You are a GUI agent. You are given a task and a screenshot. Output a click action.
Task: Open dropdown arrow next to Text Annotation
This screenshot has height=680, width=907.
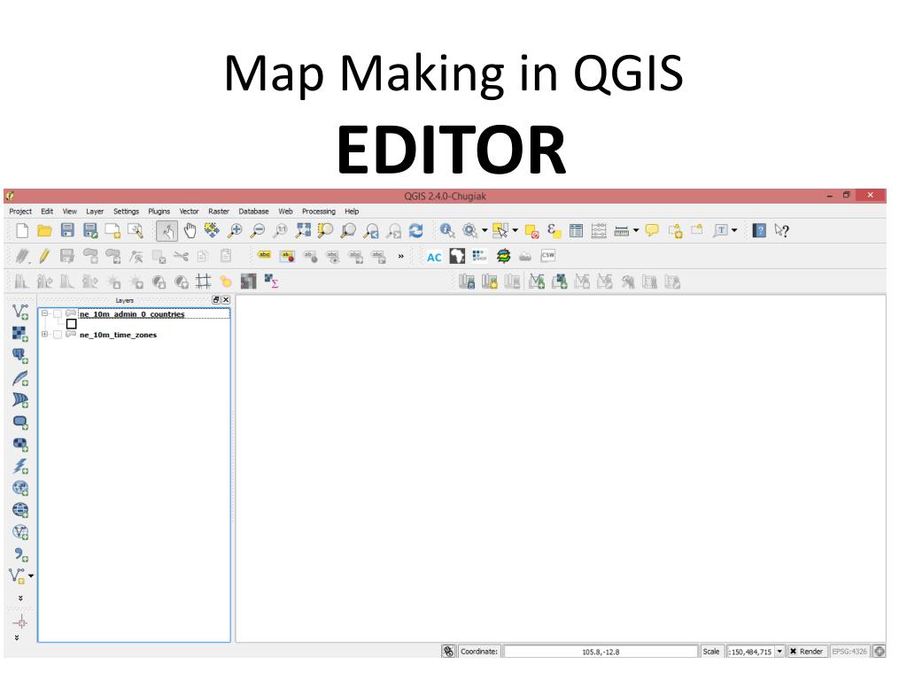click(734, 230)
